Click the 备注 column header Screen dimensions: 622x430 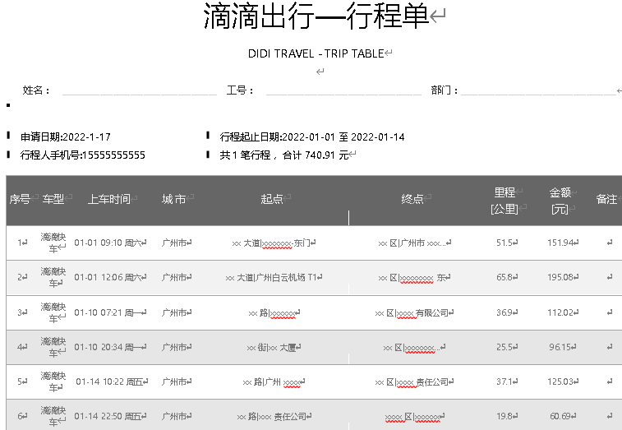(x=606, y=199)
